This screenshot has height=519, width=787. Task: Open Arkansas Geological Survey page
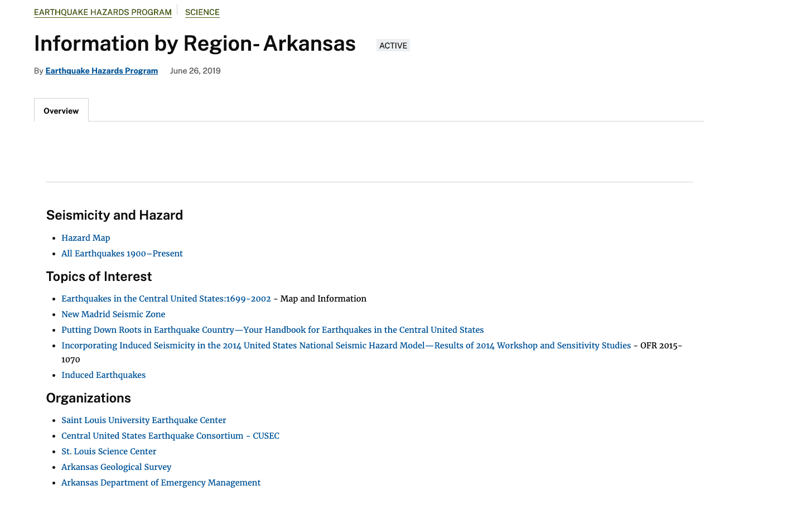(x=116, y=467)
